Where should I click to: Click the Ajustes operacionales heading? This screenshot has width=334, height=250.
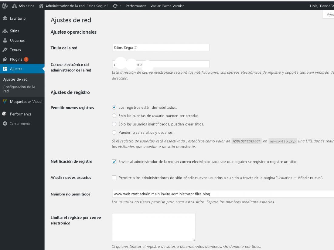pyautogui.click(x=73, y=32)
